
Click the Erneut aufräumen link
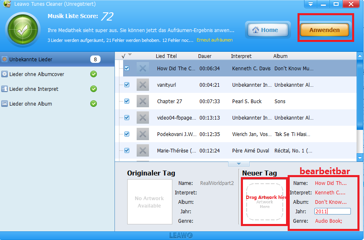tap(215, 40)
